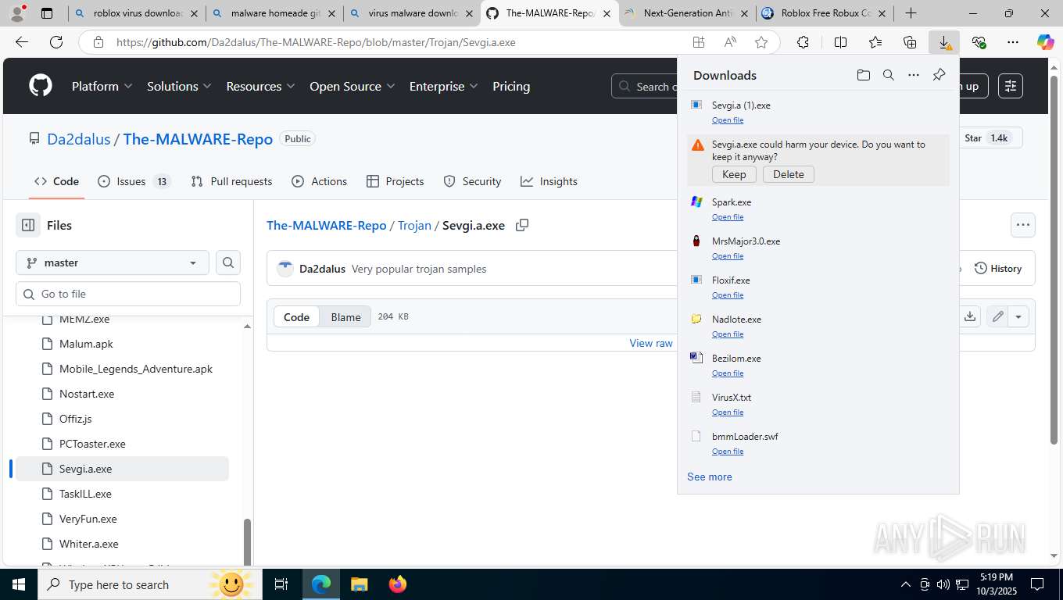View file History

[x=998, y=268]
